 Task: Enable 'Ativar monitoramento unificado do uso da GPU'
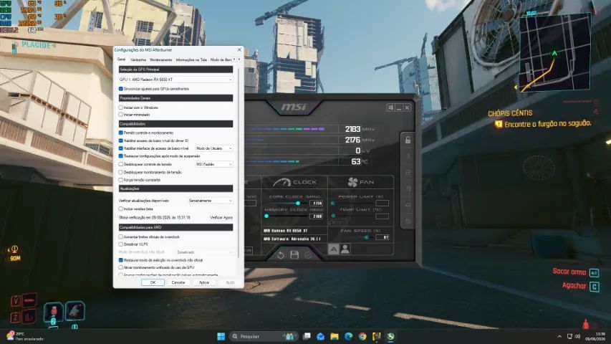click(x=121, y=267)
